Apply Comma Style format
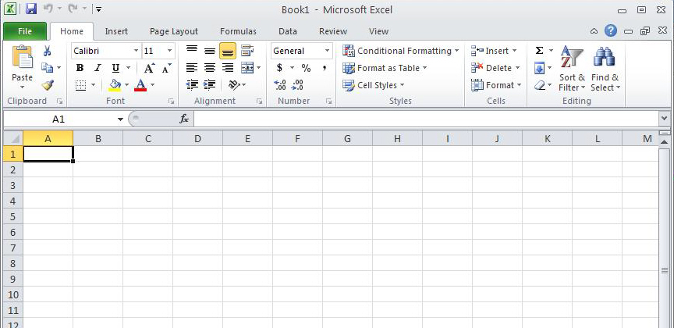Screen dimensions: 674x328 324,68
